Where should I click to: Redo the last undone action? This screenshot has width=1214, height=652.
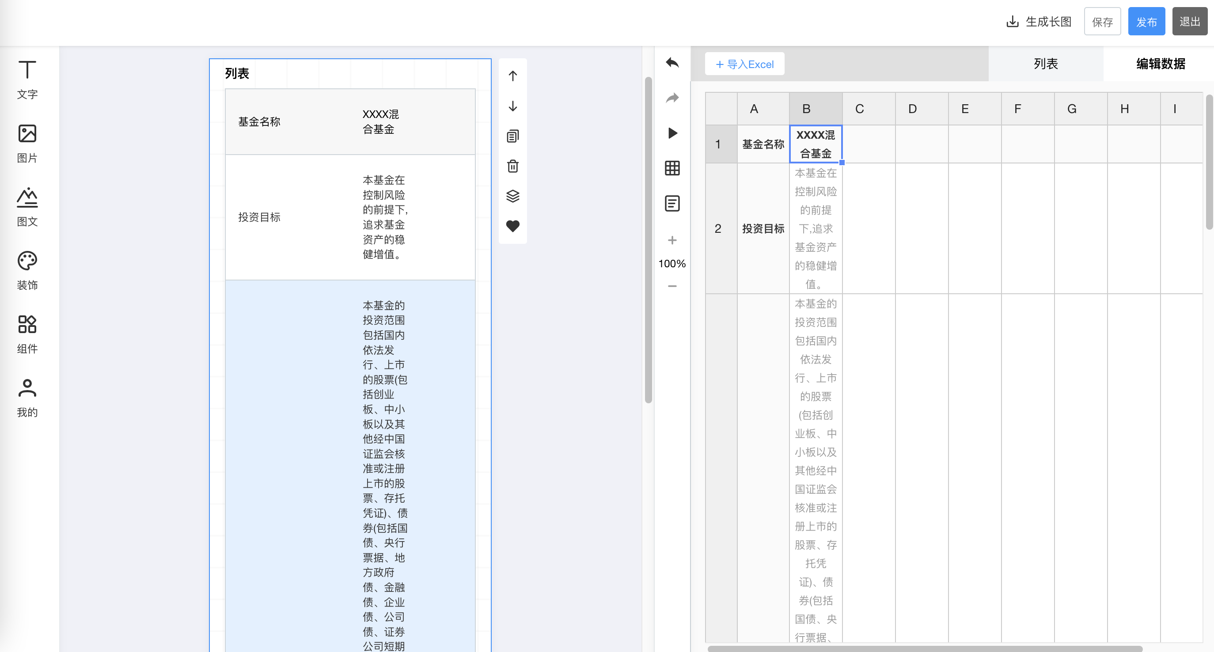672,98
